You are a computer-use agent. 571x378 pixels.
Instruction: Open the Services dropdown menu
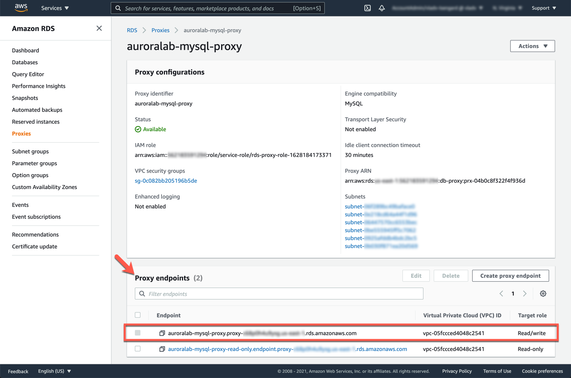pyautogui.click(x=55, y=8)
